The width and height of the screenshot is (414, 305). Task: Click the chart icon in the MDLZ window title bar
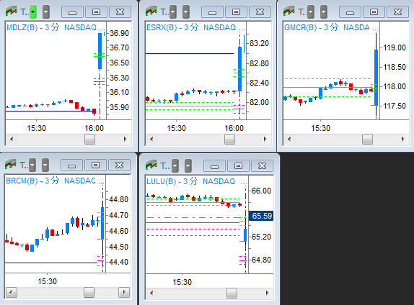[12, 12]
